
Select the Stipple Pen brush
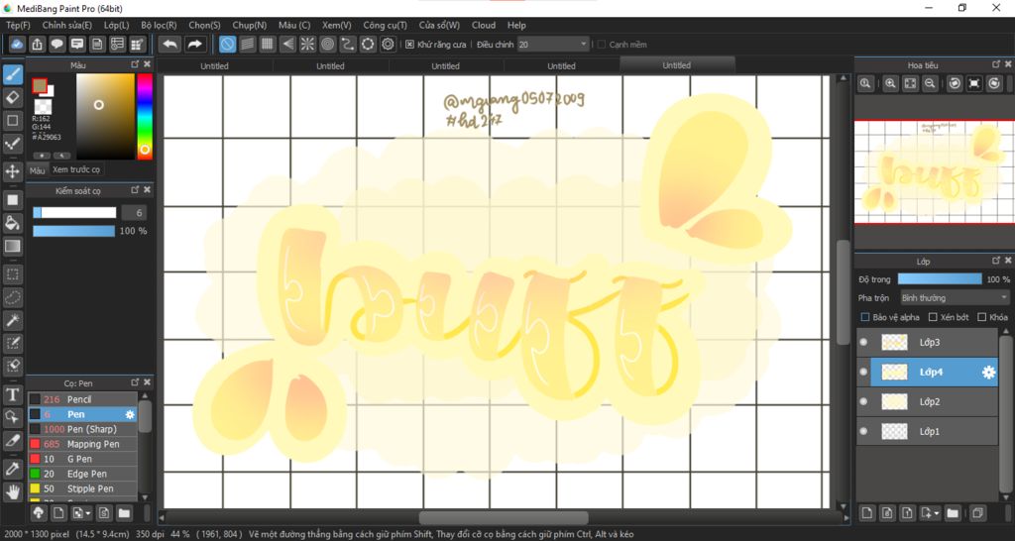tap(82, 488)
